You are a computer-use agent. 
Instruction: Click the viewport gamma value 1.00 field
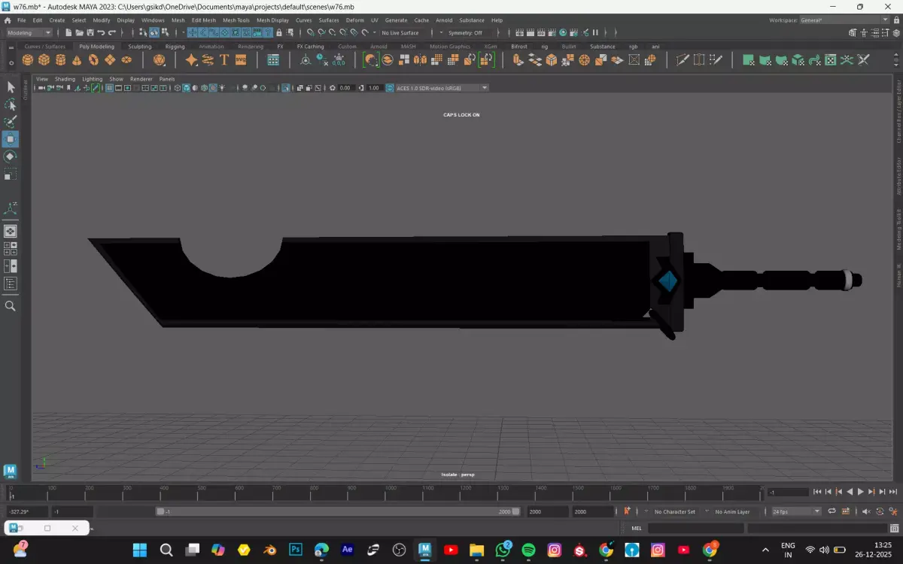point(373,88)
